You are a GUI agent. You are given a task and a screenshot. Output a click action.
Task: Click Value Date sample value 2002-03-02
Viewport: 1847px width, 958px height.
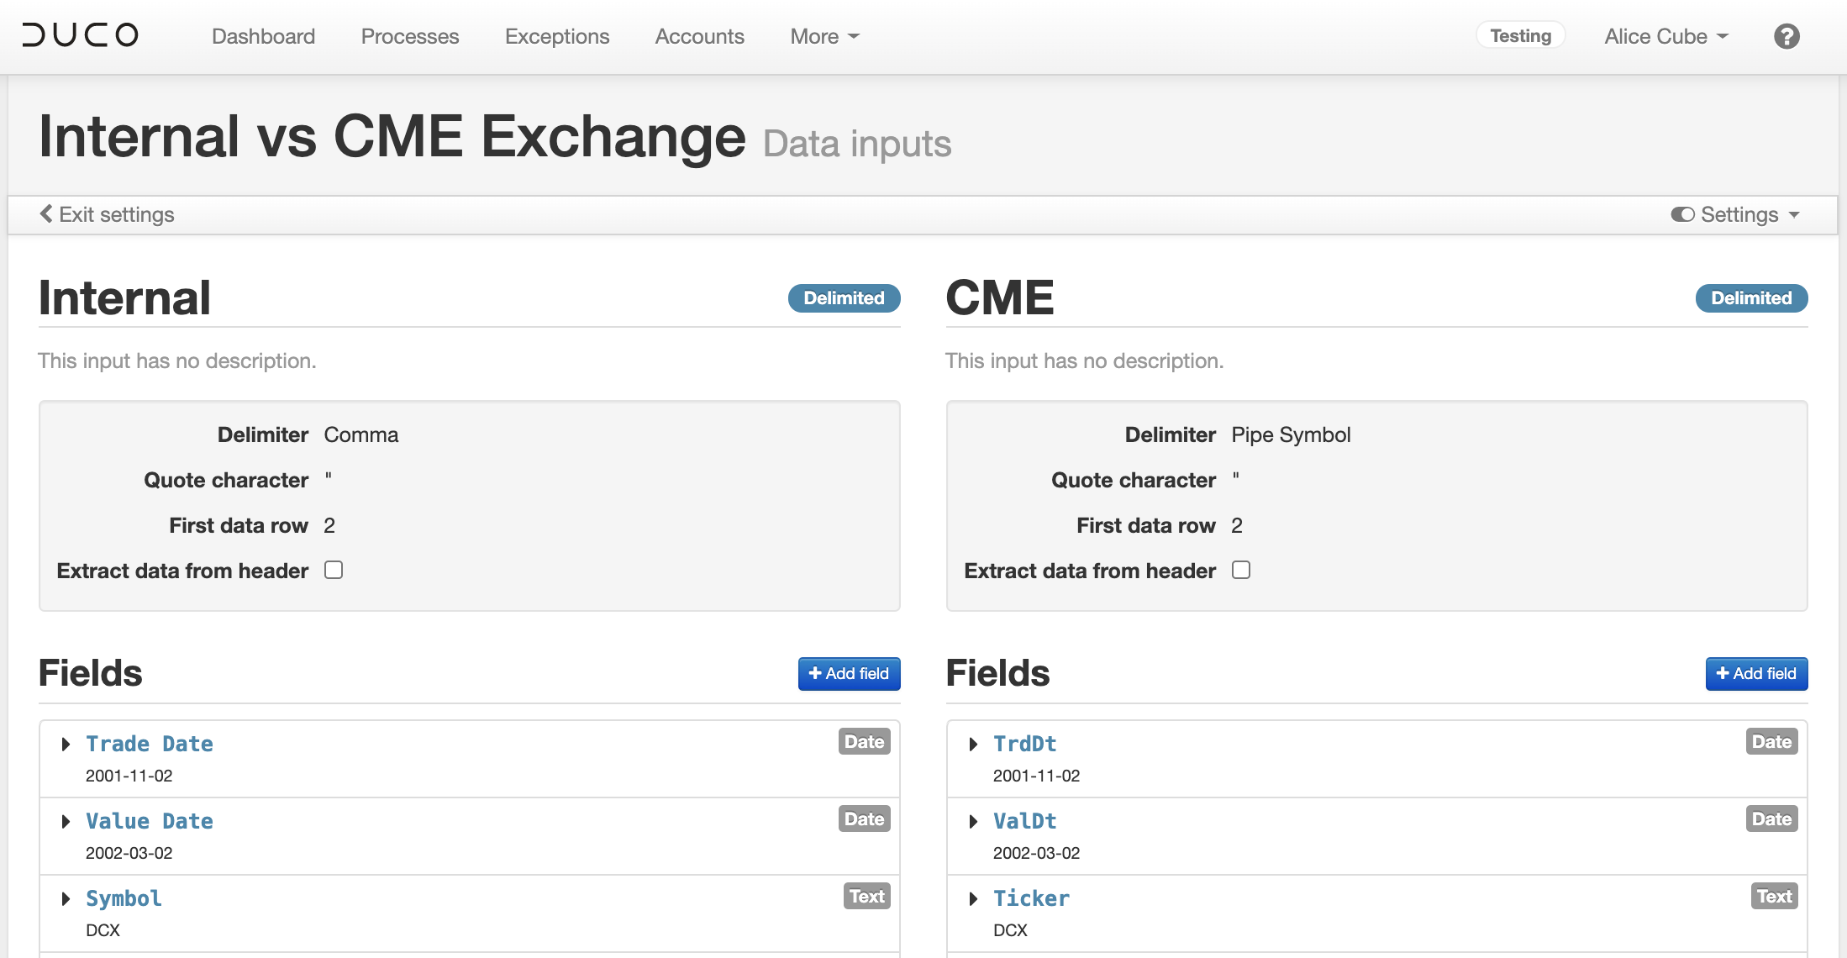tap(129, 853)
